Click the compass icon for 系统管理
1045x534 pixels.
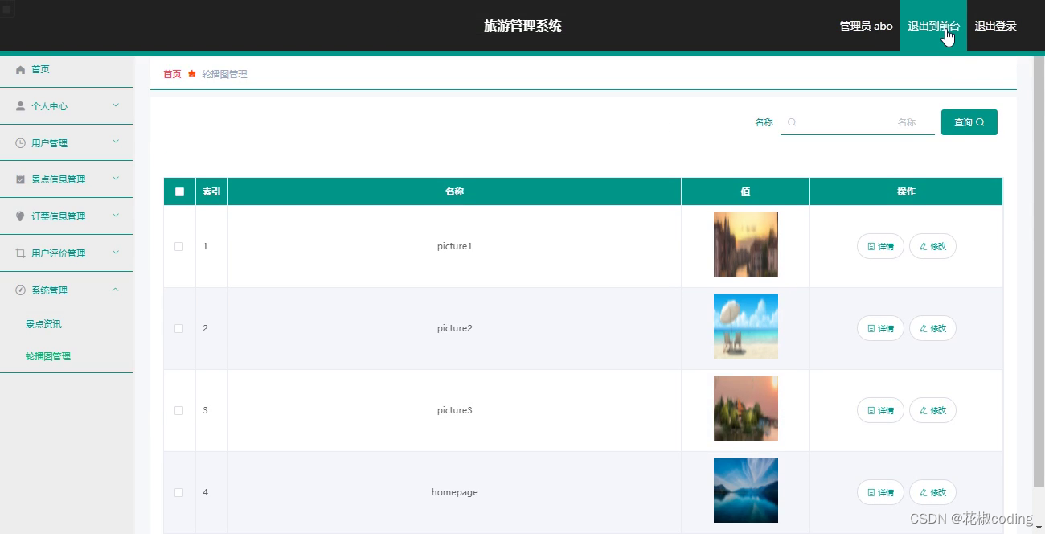click(21, 290)
